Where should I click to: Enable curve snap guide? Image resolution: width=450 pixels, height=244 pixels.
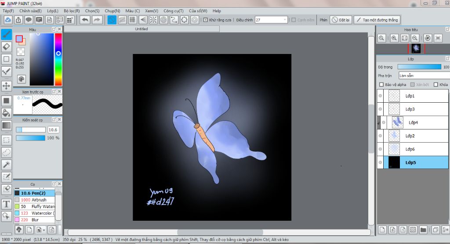(174, 20)
